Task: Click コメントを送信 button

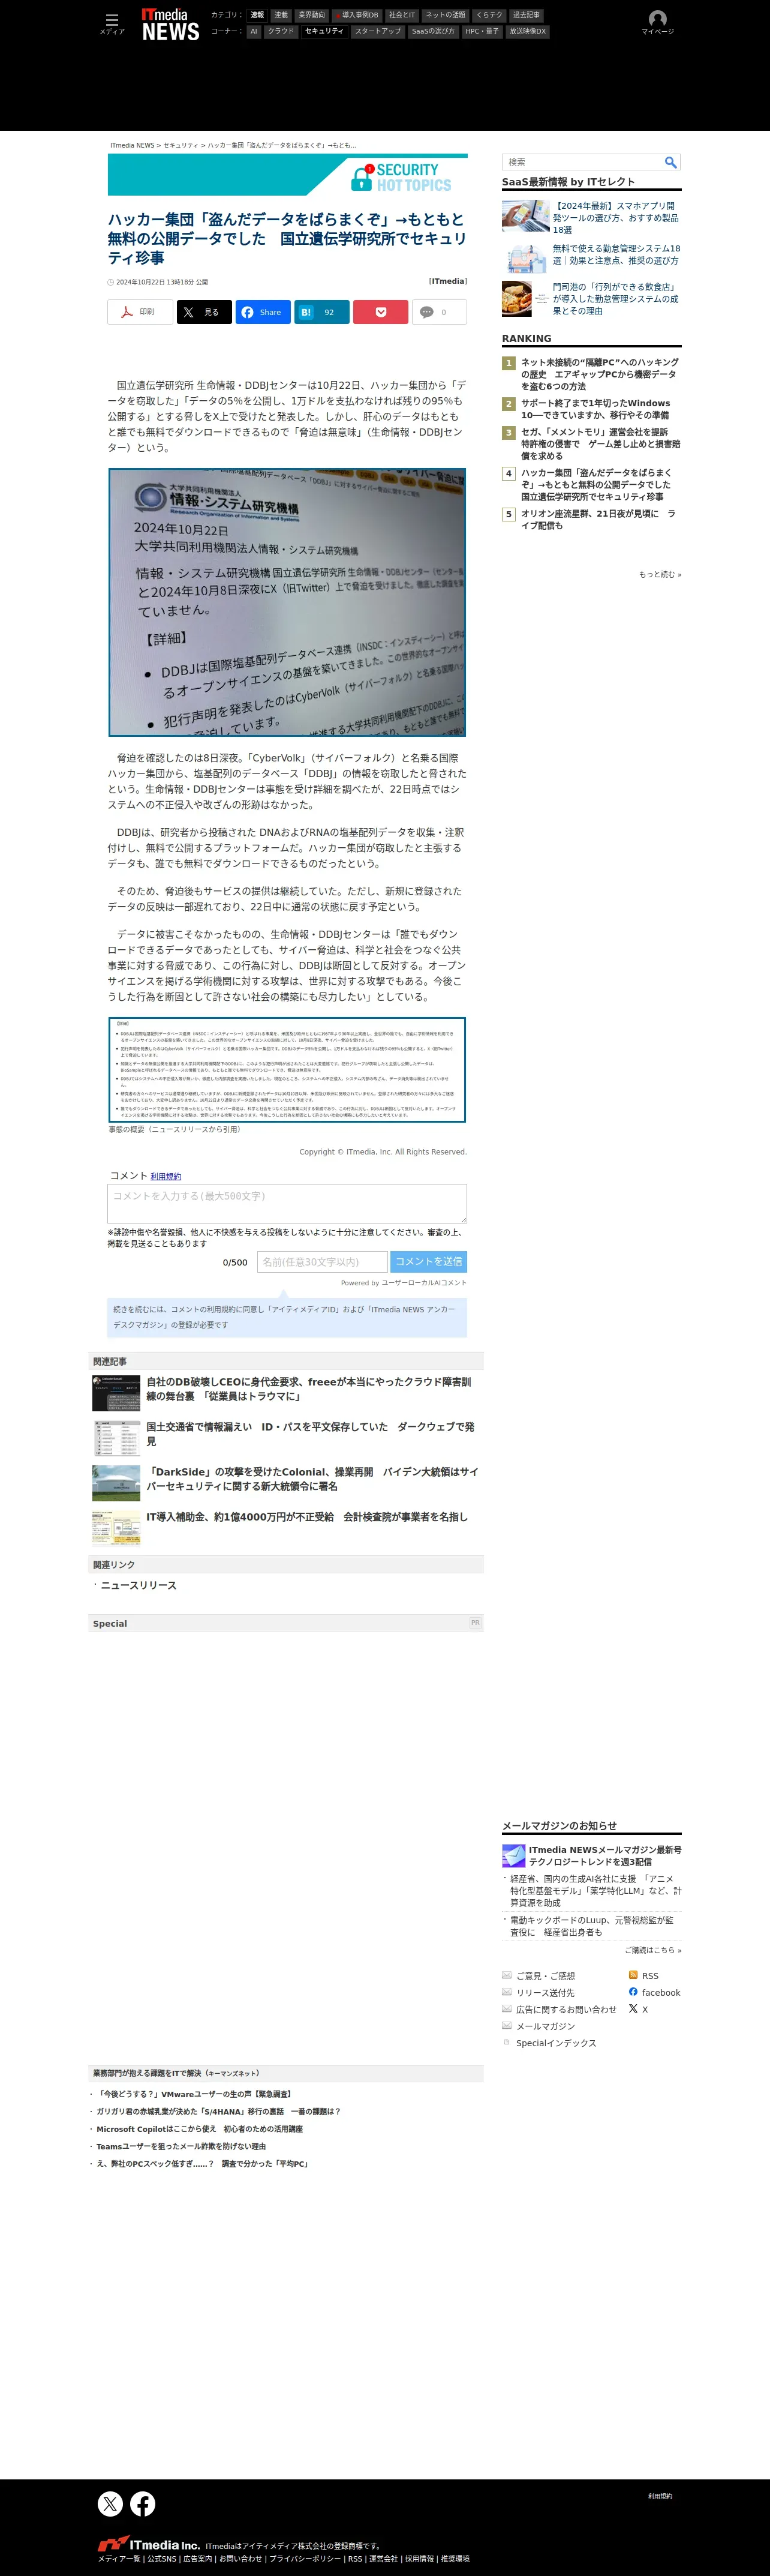Action: [x=429, y=1262]
